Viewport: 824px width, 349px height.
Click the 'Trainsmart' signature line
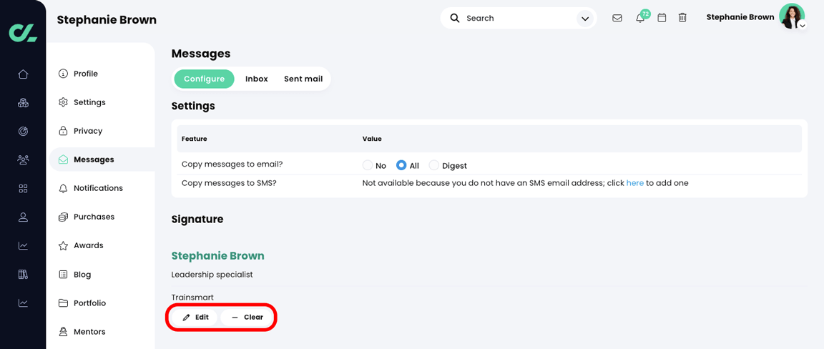pyautogui.click(x=191, y=298)
